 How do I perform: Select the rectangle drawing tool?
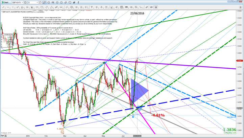tap(42, 7)
